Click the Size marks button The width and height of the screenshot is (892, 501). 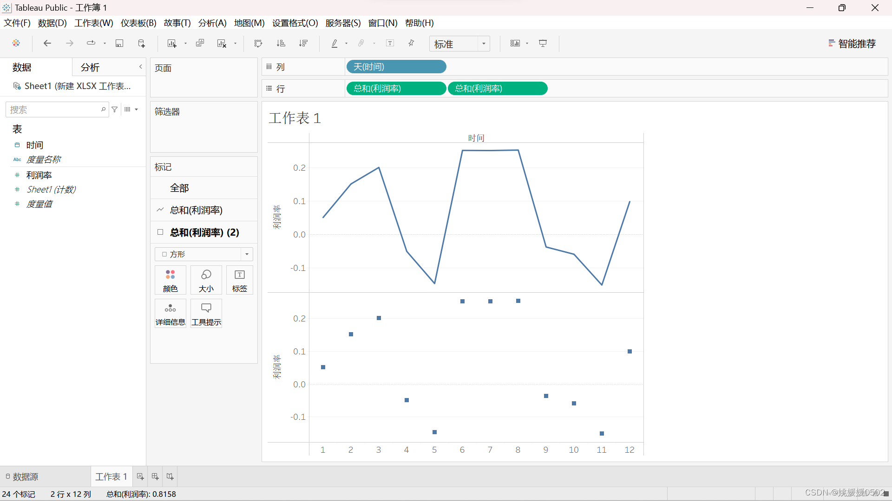[x=206, y=280]
